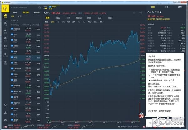
Task: Open the stacked layers icon in sidebar
Action: (5, 62)
